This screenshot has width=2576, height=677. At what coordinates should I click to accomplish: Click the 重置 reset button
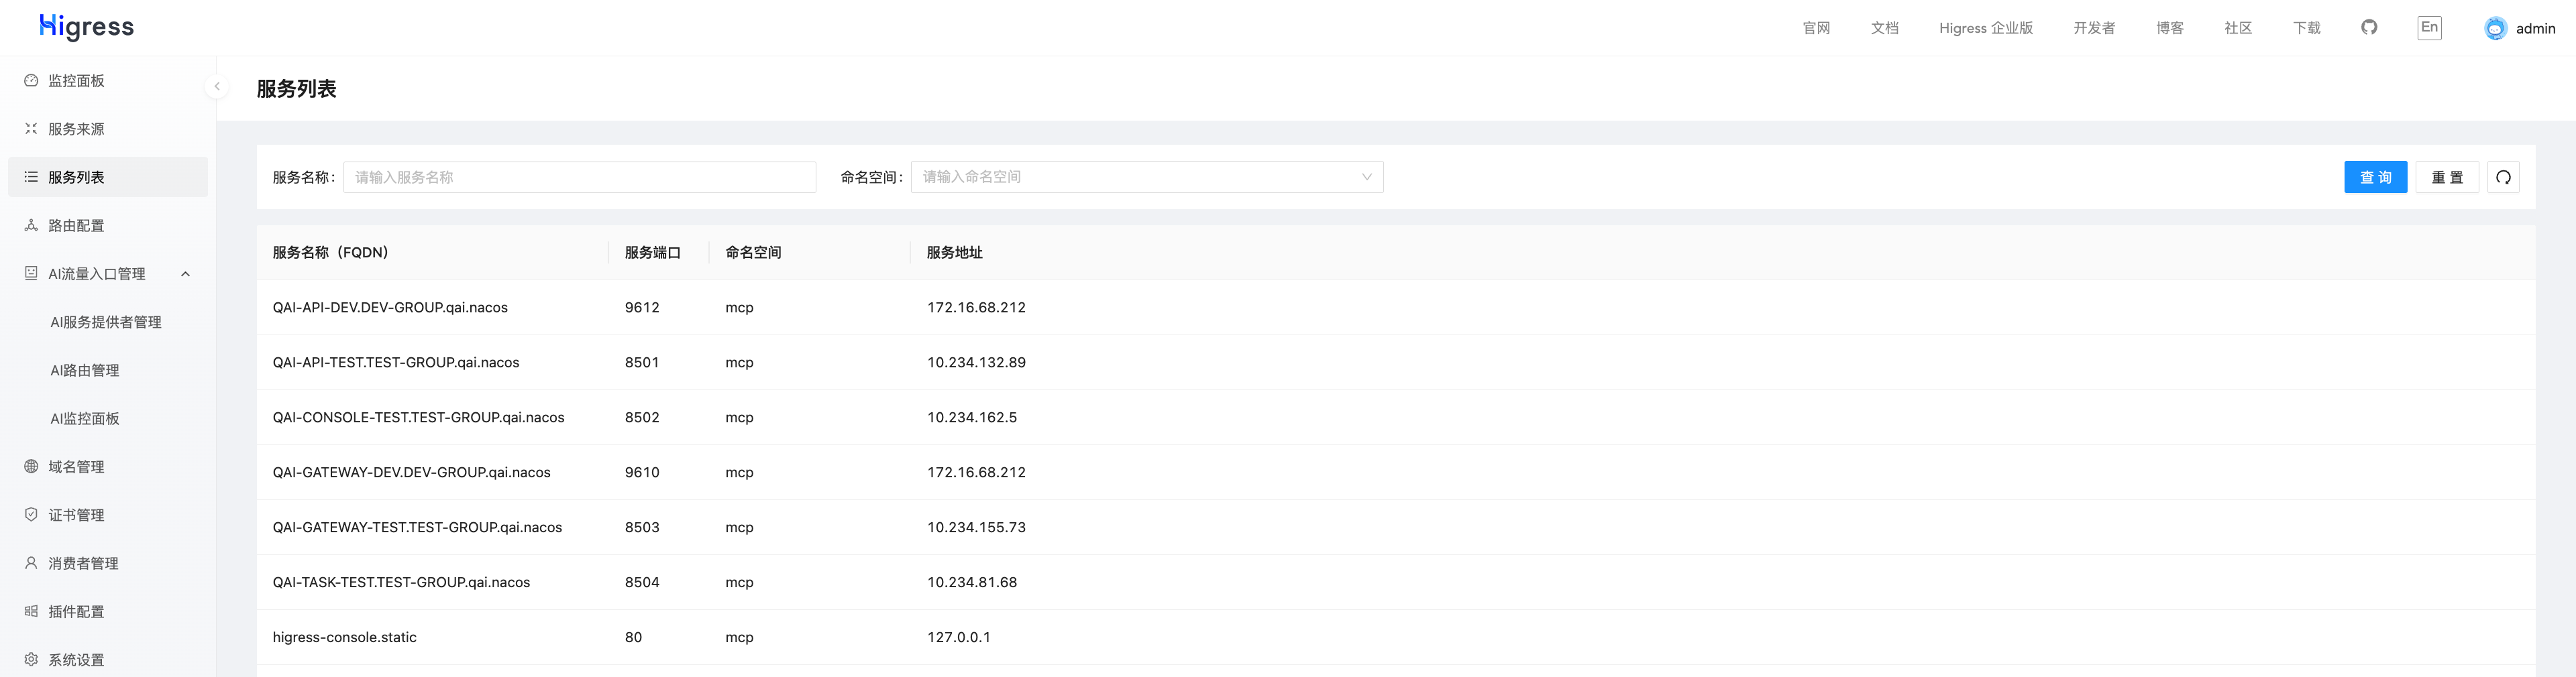pos(2447,177)
